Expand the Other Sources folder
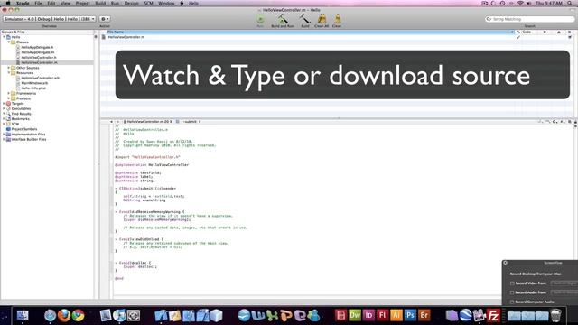Screen dimensions: 578x325 click(9, 68)
